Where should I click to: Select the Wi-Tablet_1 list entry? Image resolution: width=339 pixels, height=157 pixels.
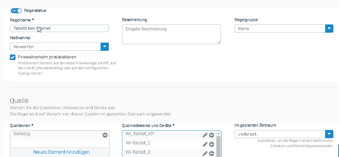(158, 143)
